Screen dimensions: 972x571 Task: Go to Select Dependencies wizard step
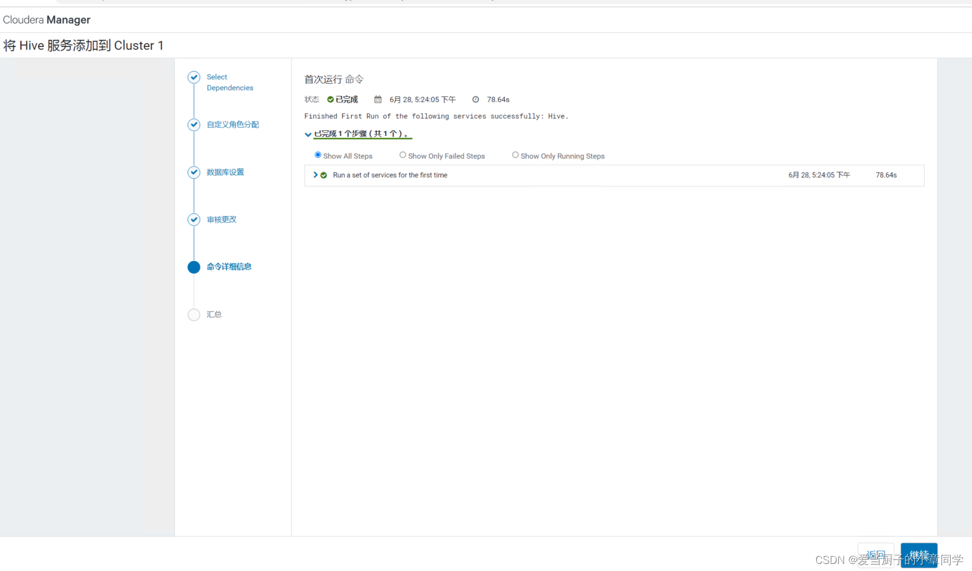click(x=230, y=82)
